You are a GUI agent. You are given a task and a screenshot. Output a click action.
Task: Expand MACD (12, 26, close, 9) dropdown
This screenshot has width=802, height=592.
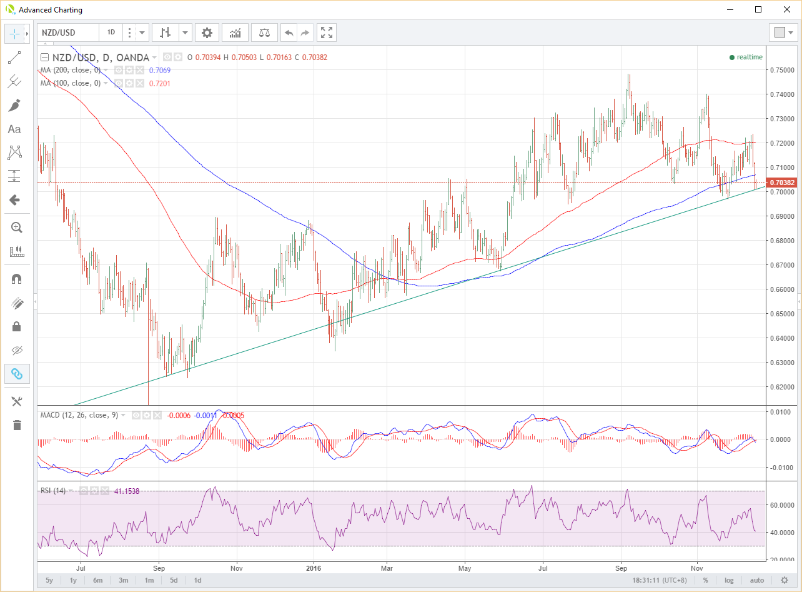[123, 415]
